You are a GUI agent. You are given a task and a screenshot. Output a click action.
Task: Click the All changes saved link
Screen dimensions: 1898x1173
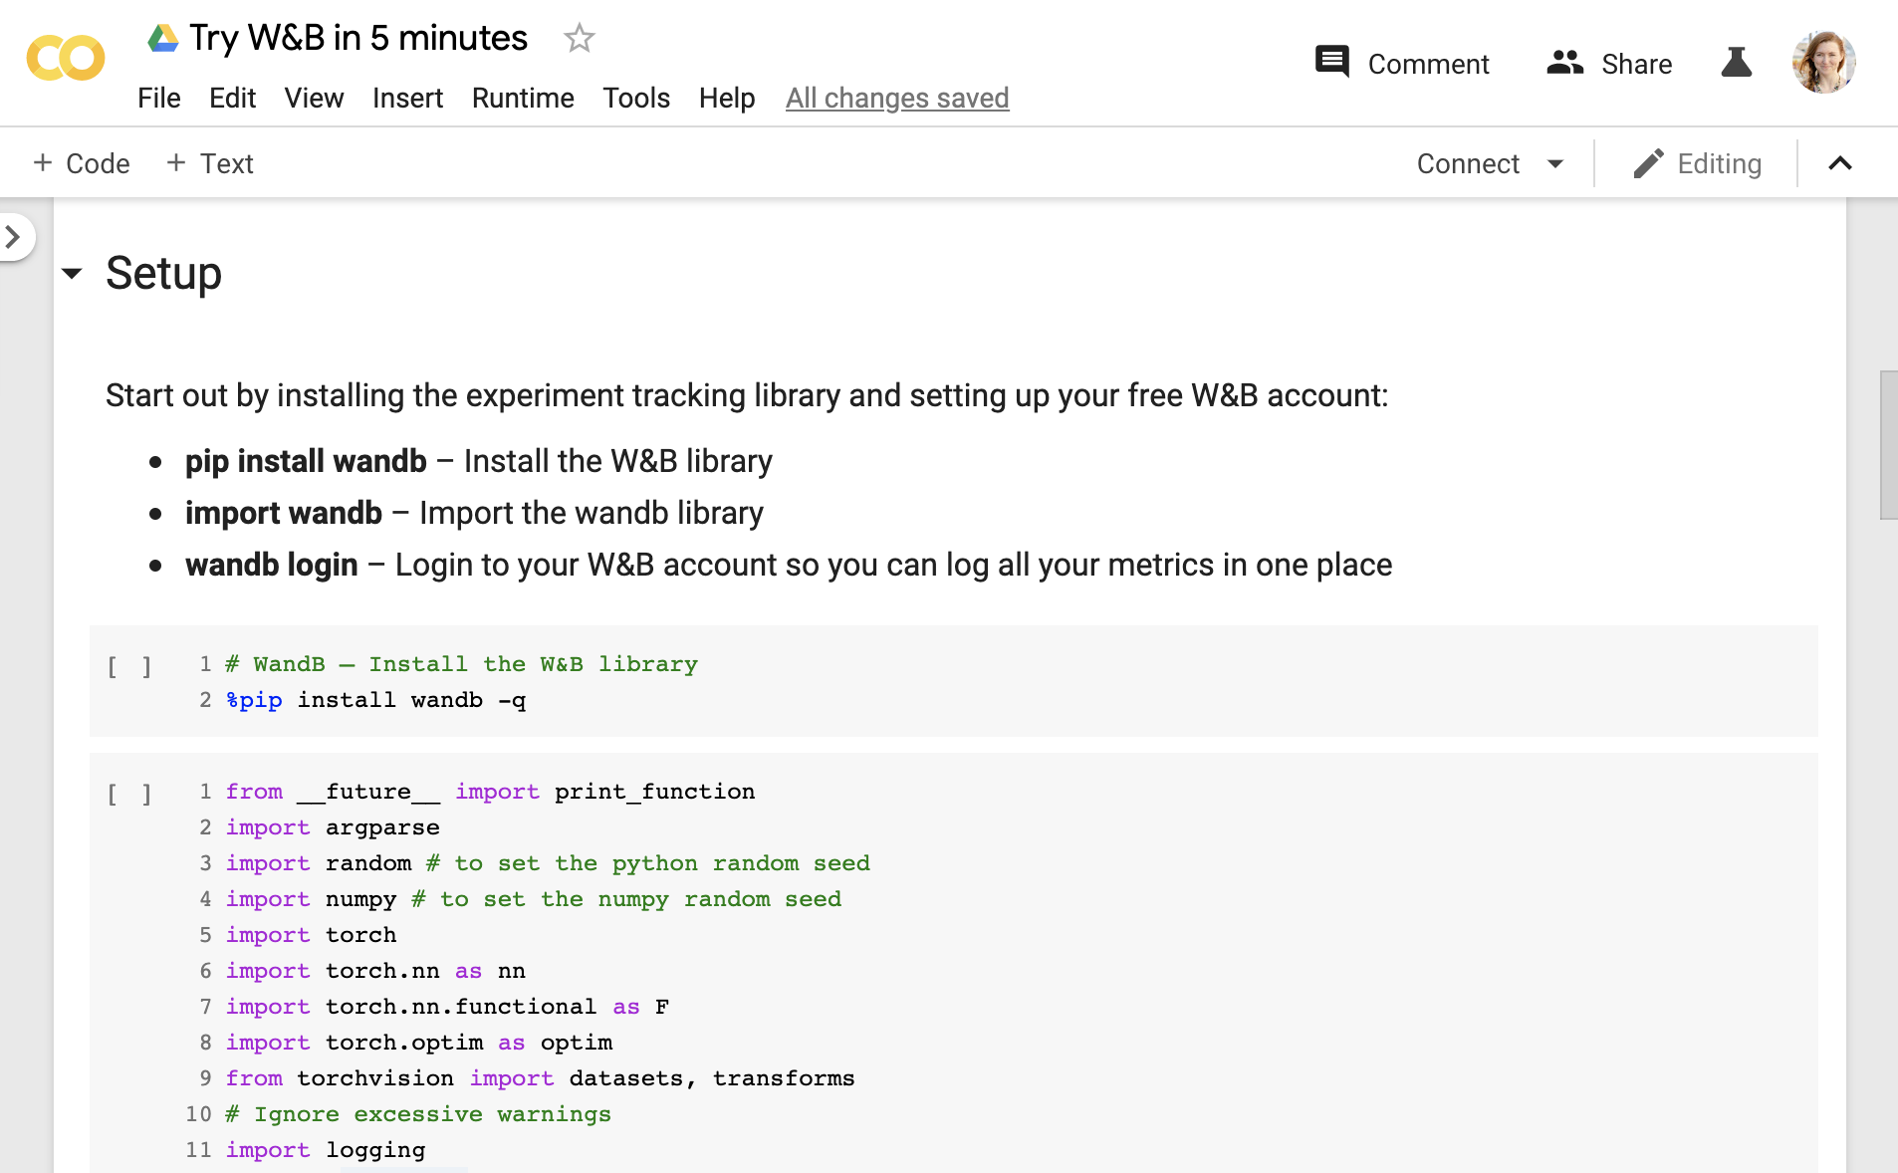896,98
